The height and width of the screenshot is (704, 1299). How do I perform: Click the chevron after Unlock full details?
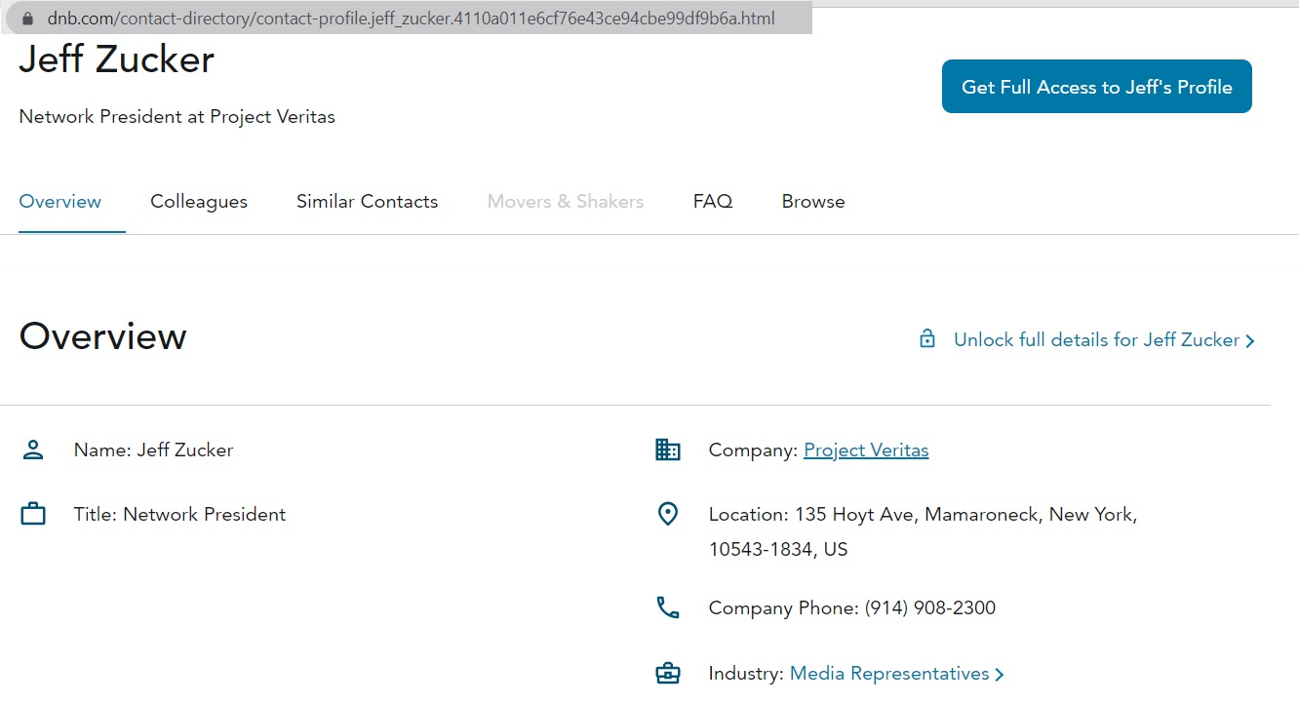point(1250,341)
